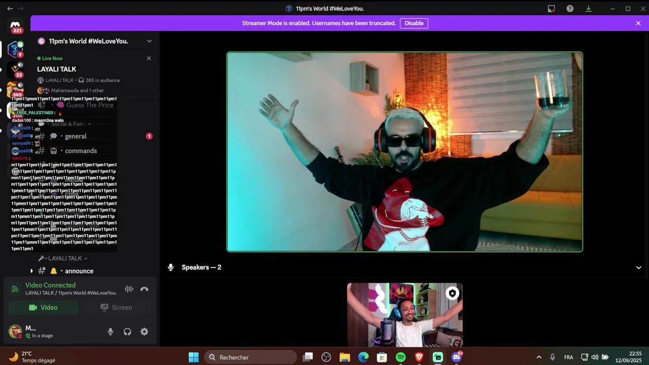Open File Explorer from taskbar
This screenshot has height=365, width=649.
pyautogui.click(x=345, y=357)
